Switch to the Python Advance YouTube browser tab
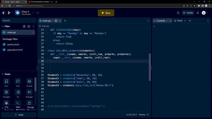Image resolution: width=212 pixels, height=119 pixels. 40,2
